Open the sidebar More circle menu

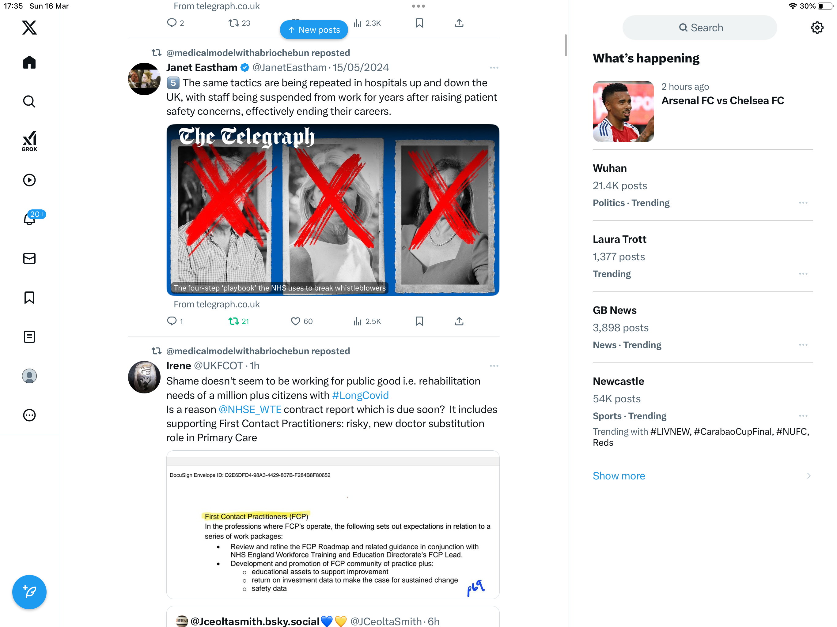point(29,415)
